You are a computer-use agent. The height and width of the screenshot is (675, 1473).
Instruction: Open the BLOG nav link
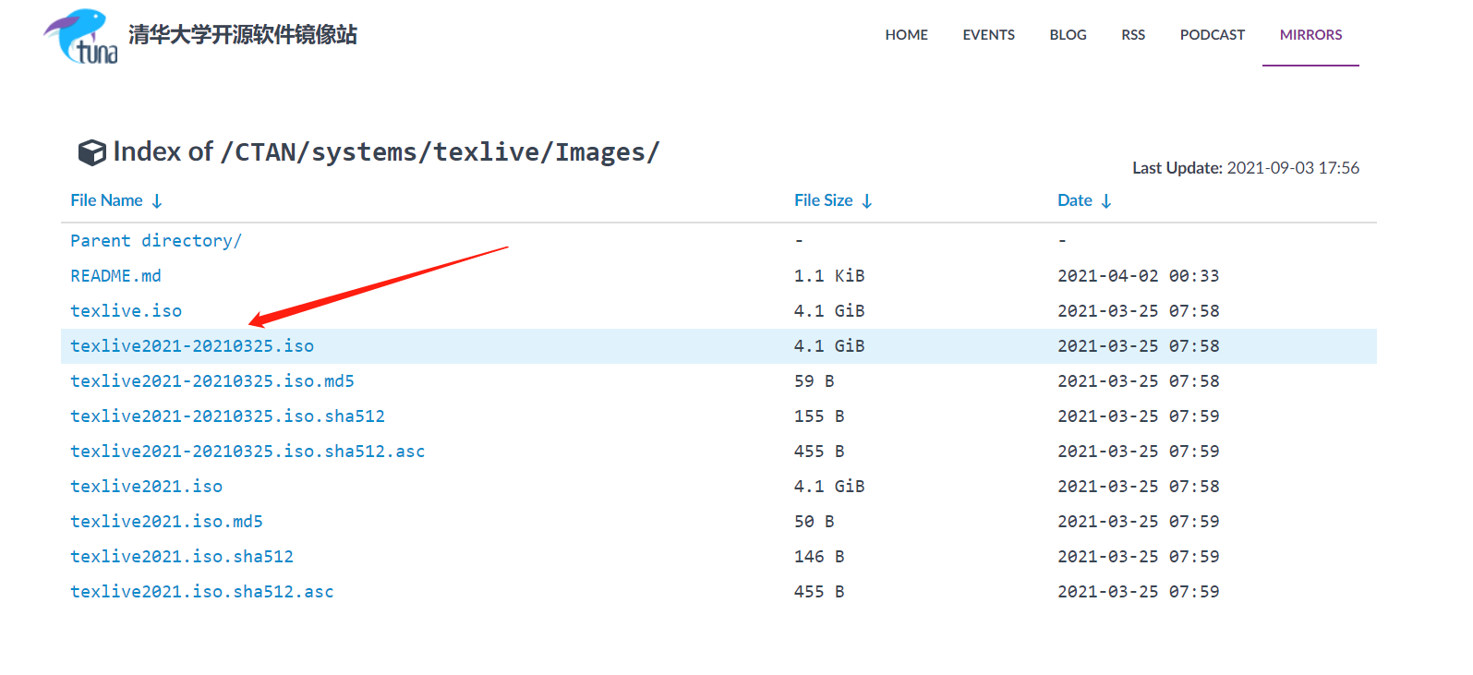click(x=1068, y=35)
